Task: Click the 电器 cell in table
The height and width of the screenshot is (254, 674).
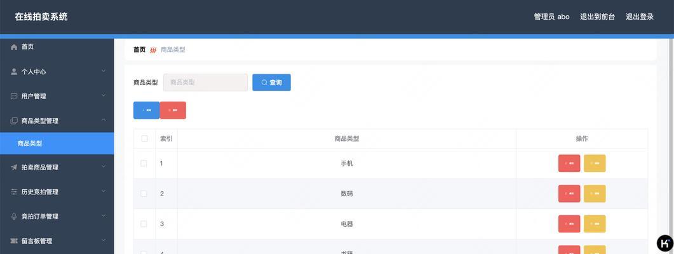Action: pos(347,224)
